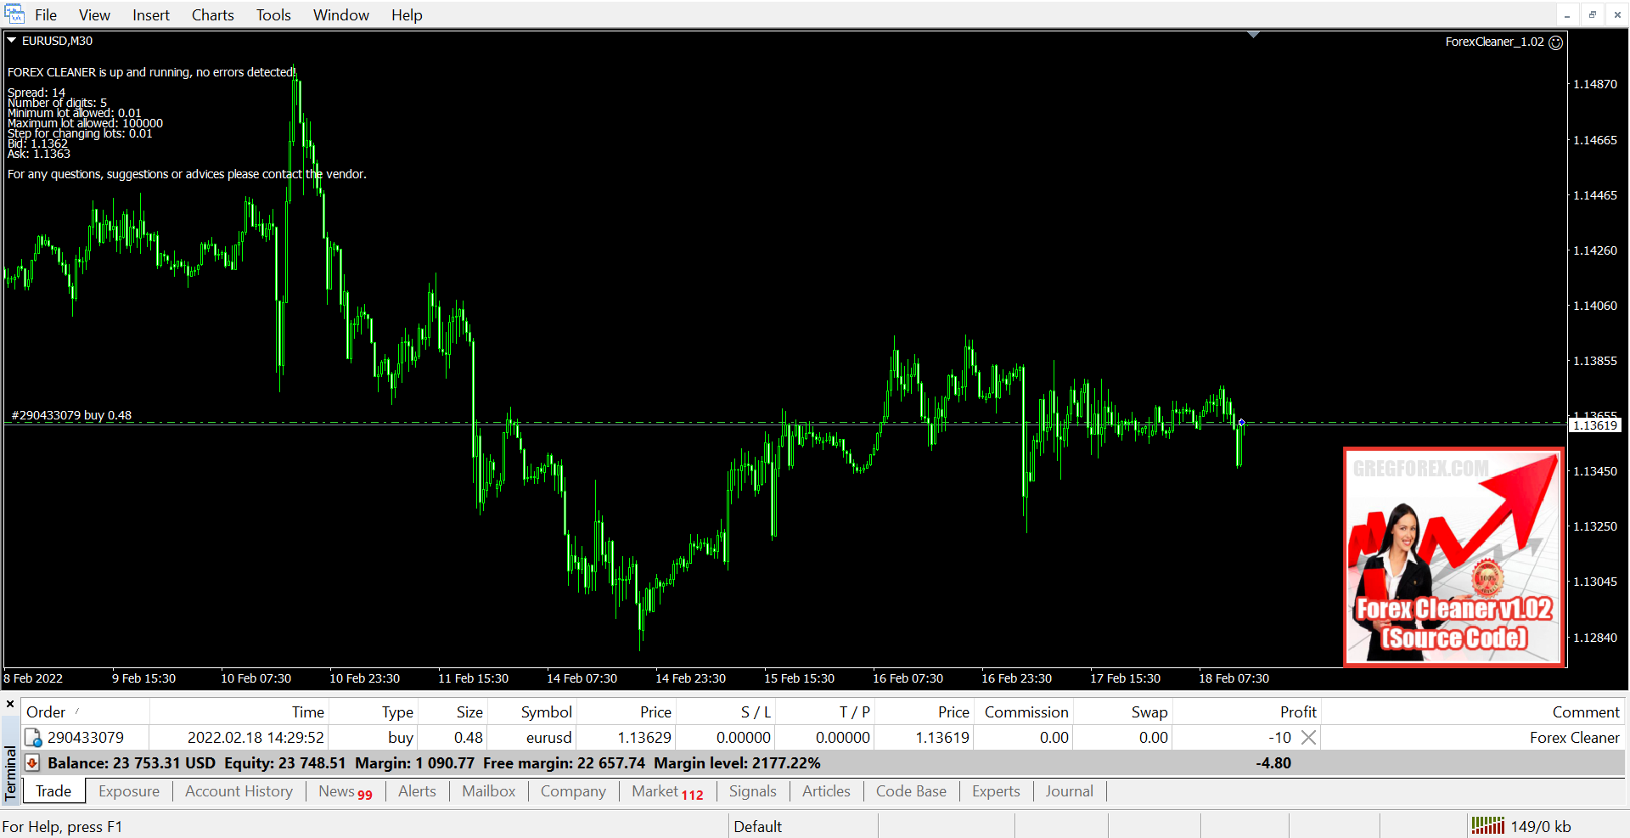Click the connection status bars icon
Screen dimensions: 1630x838
(1487, 825)
